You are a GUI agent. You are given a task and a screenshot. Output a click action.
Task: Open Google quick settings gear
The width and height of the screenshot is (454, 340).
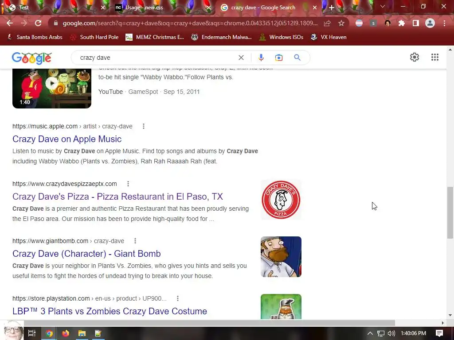click(x=415, y=57)
